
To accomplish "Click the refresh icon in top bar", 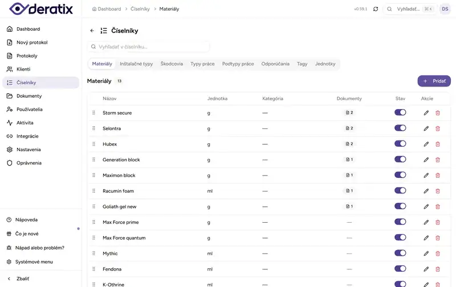I will [376, 9].
